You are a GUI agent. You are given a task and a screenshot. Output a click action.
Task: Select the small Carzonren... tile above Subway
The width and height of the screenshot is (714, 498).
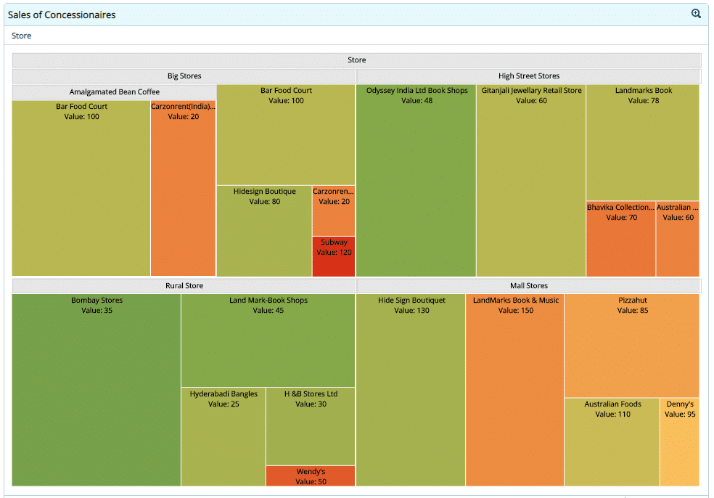click(x=334, y=211)
